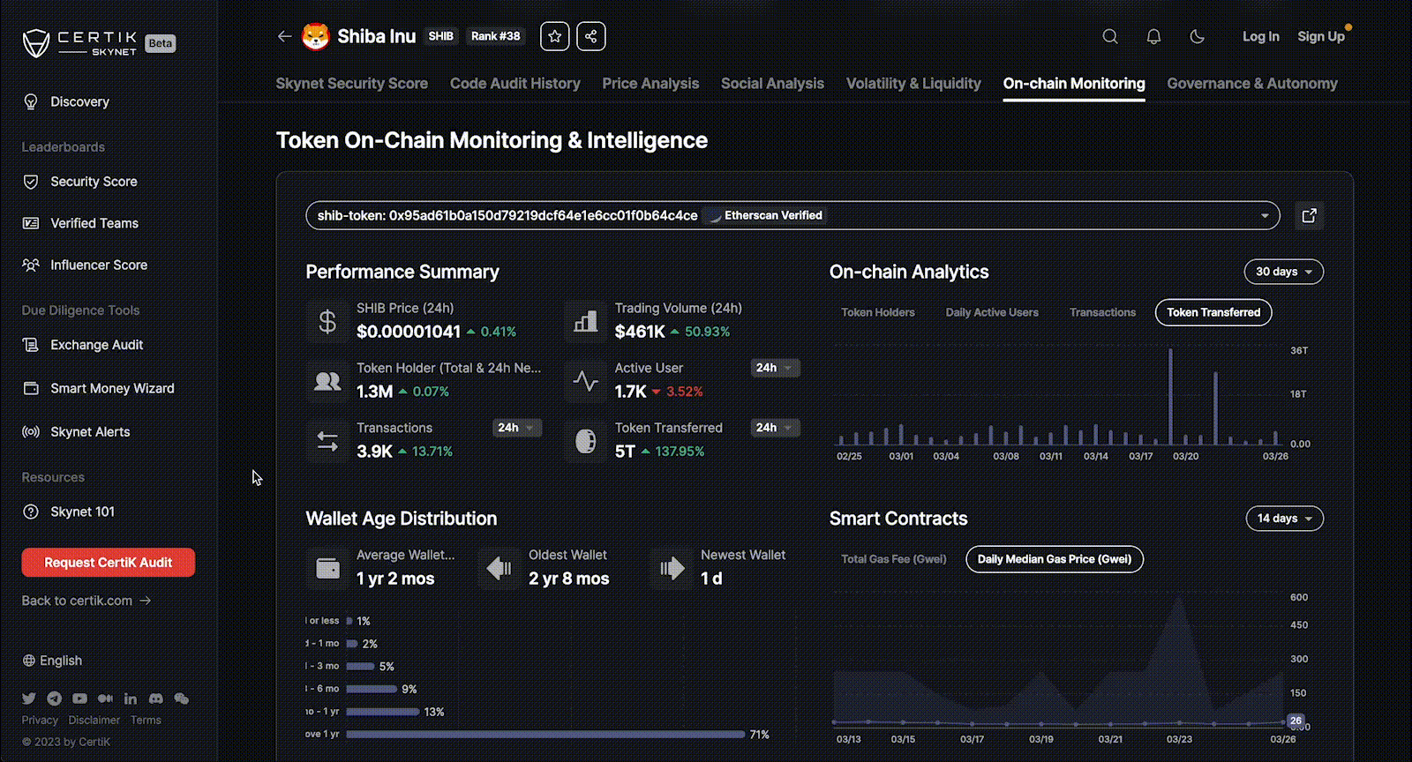The height and width of the screenshot is (762, 1412).
Task: Open the Privacy link
Action: tap(40, 720)
